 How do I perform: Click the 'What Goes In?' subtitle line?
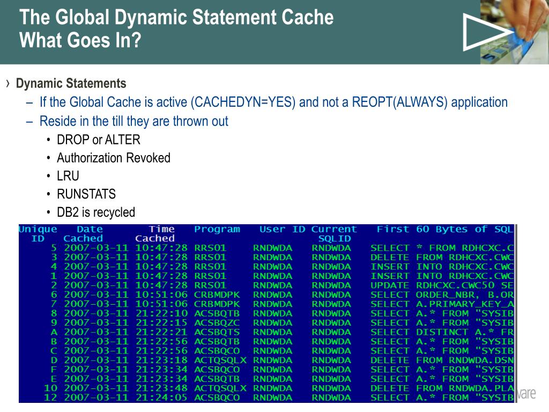80,41
